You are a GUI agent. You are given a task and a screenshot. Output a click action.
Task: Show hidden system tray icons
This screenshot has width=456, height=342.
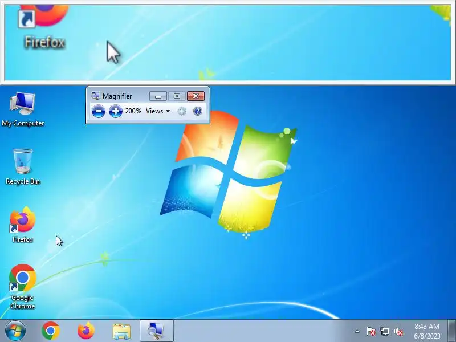point(357,331)
